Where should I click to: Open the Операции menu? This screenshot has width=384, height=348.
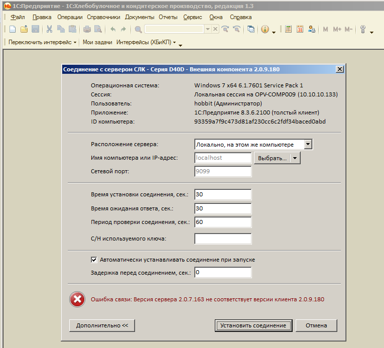[70, 17]
